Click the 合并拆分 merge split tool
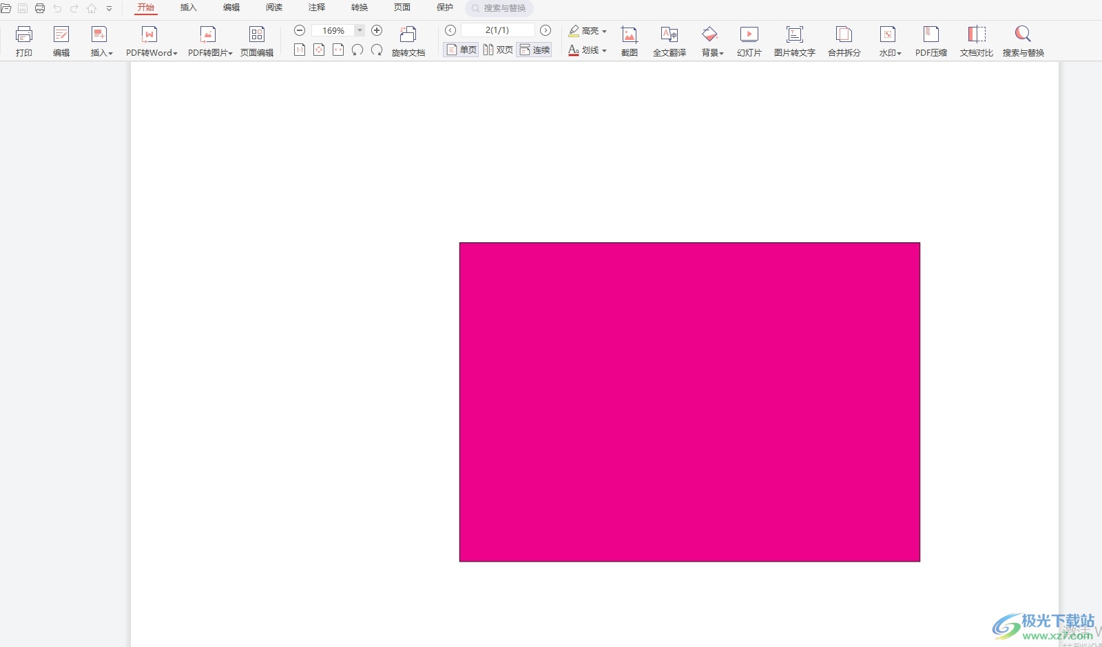The height and width of the screenshot is (647, 1102). click(x=844, y=41)
